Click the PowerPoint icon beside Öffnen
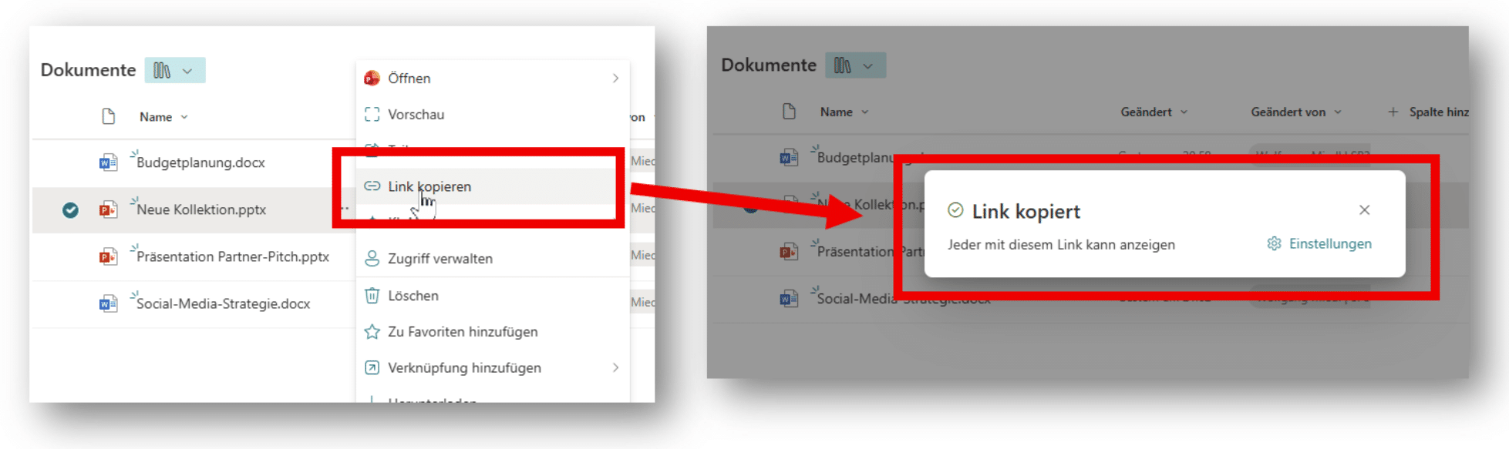The image size is (1509, 449). tap(372, 78)
